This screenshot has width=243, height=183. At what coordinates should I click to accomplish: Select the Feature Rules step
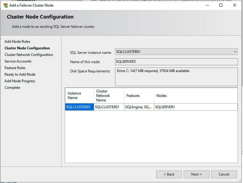[x=15, y=68]
